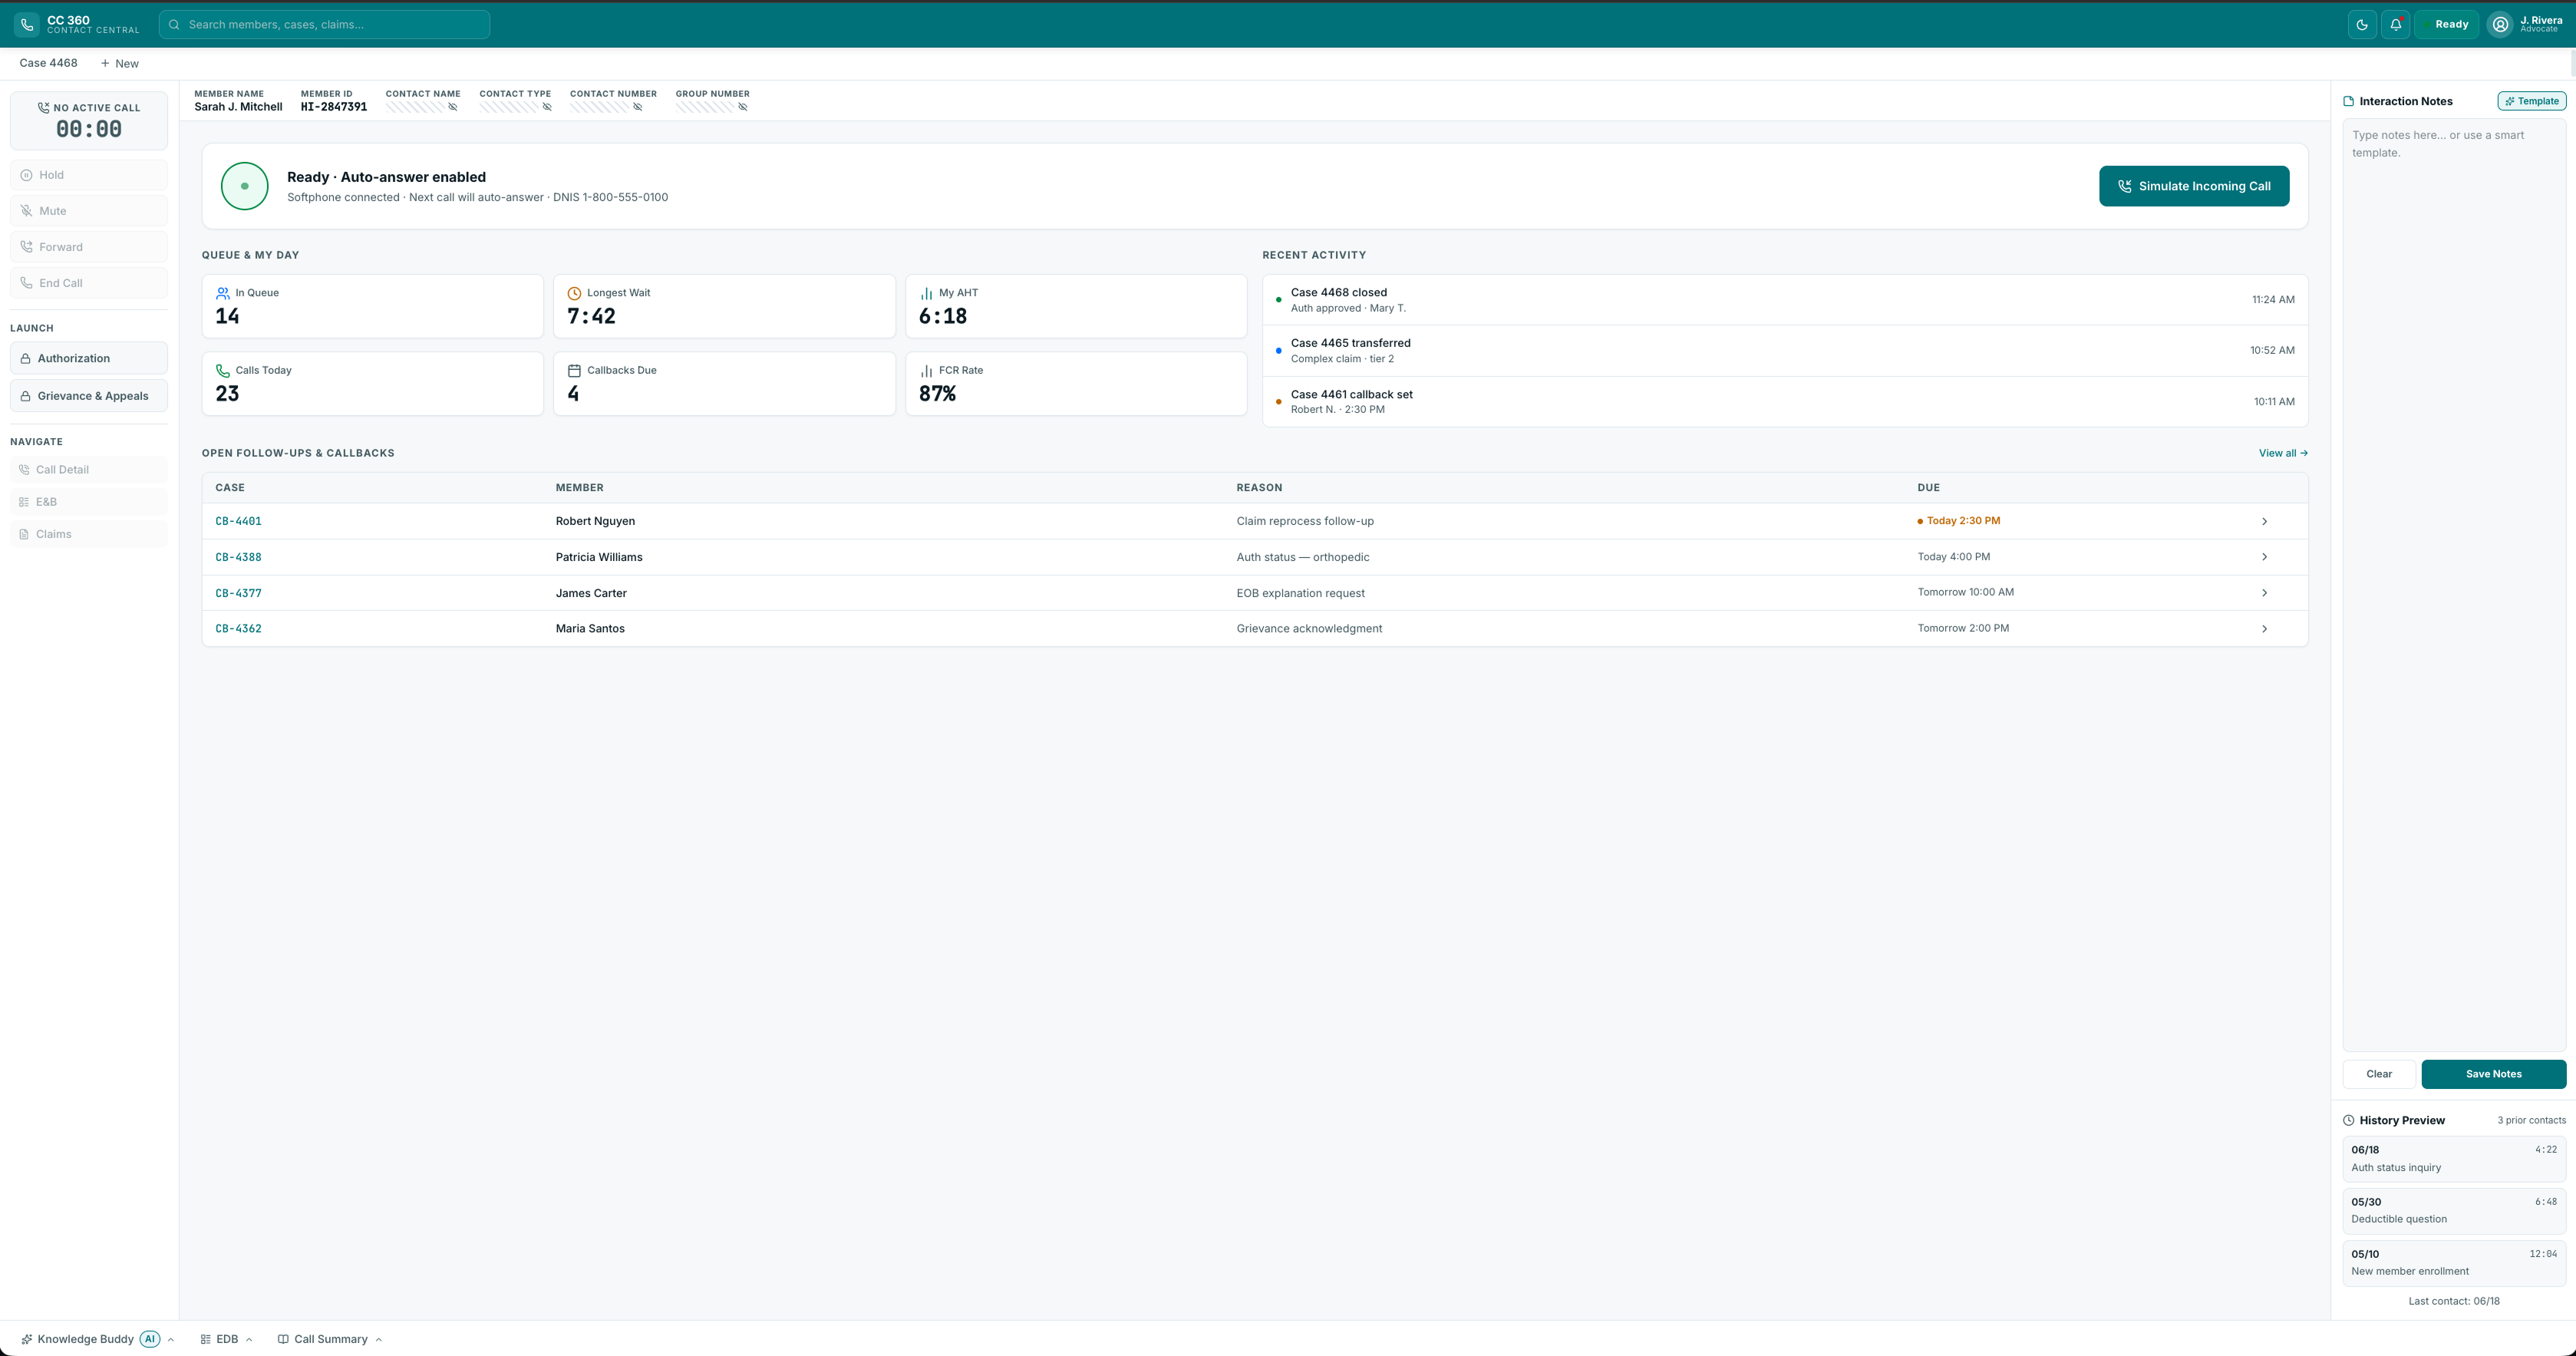Click the Mute call button
This screenshot has width=2576, height=1356.
(x=89, y=211)
